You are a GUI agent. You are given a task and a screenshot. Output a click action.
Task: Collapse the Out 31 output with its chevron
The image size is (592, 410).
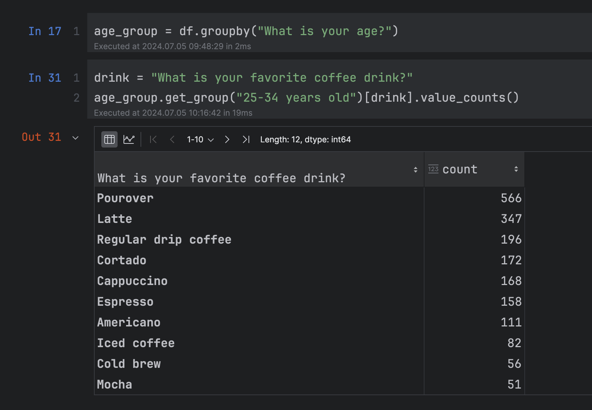pyautogui.click(x=75, y=138)
